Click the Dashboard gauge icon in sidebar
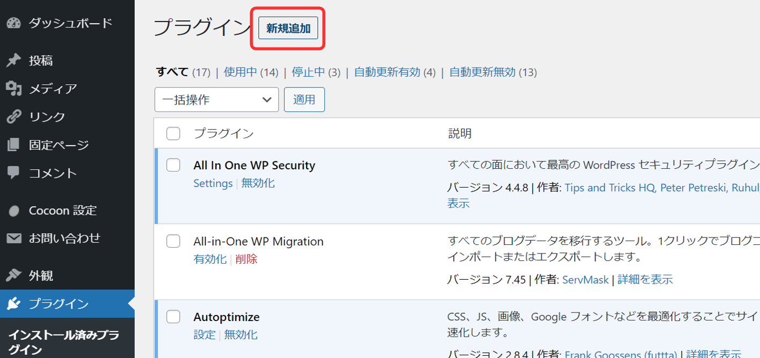760x358 pixels. tap(13, 23)
